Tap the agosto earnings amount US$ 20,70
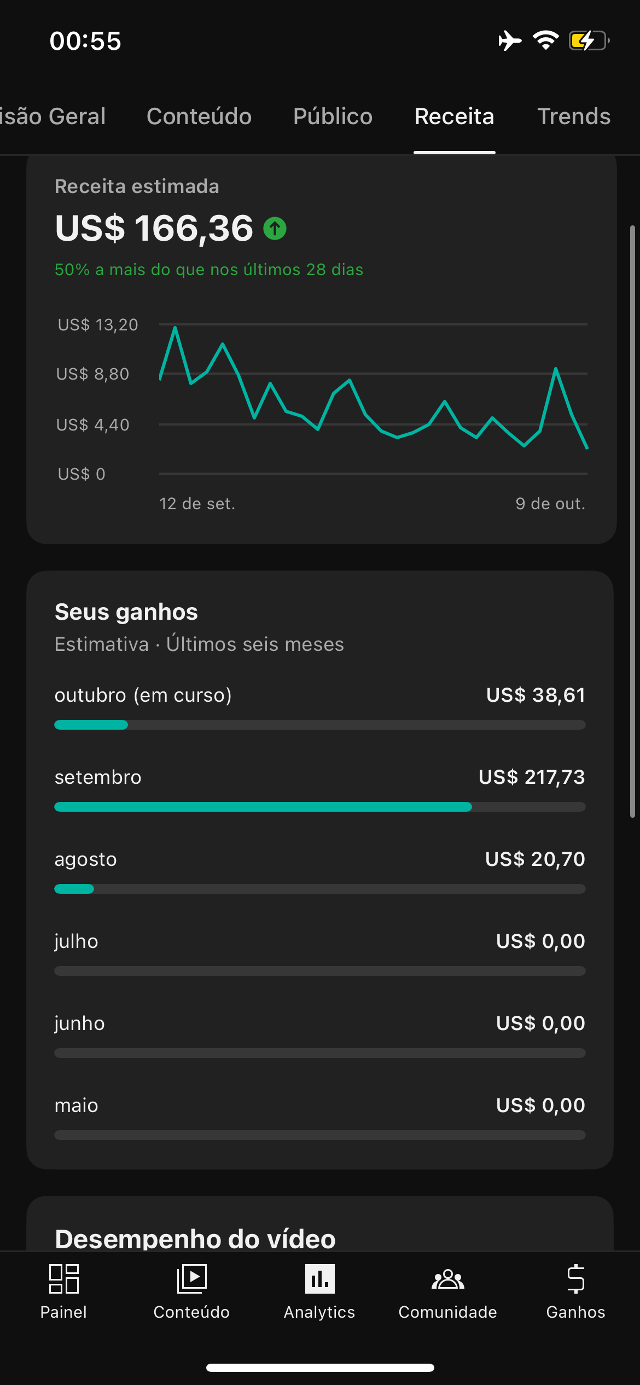This screenshot has height=1385, width=640. 535,859
